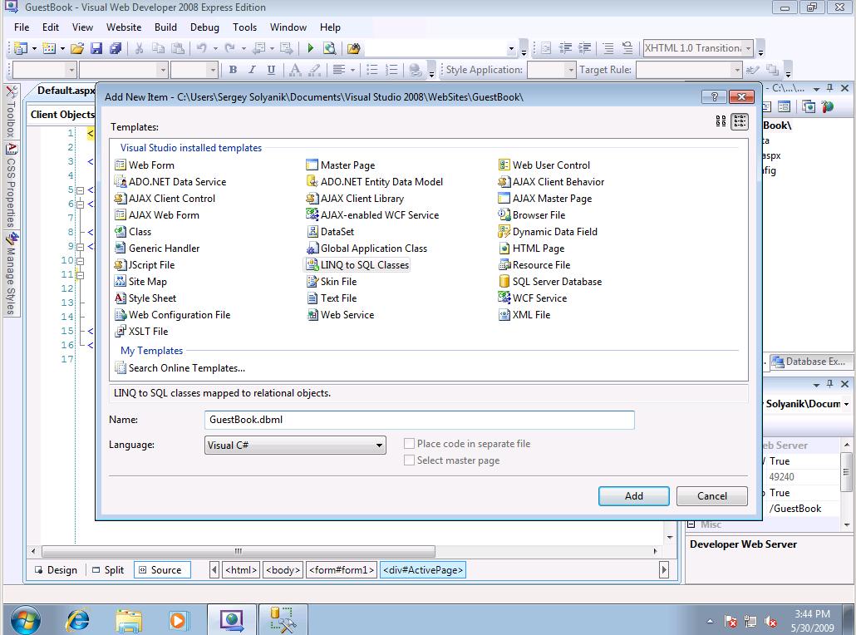This screenshot has width=856, height=635.
Task: Select the Global Application Class template
Action: (x=367, y=249)
